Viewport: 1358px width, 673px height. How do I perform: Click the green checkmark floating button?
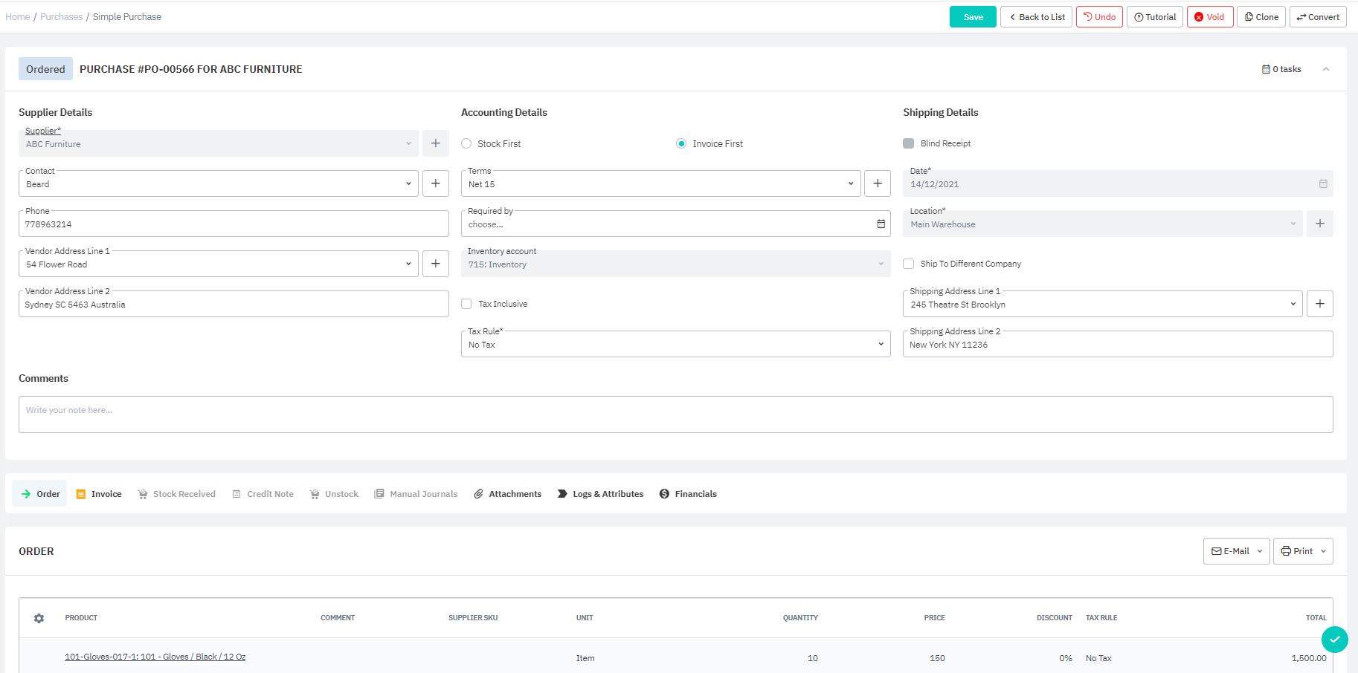tap(1334, 639)
